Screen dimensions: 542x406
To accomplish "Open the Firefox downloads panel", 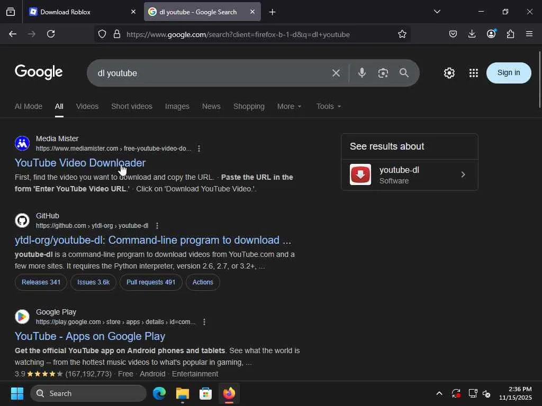I will tap(472, 34).
